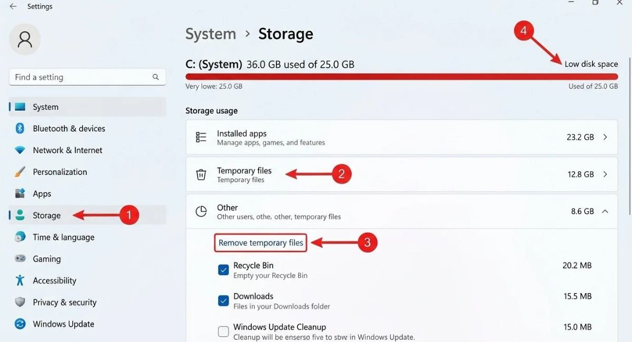
Task: Click the Storage person icon in sidebar
Action: click(20, 215)
